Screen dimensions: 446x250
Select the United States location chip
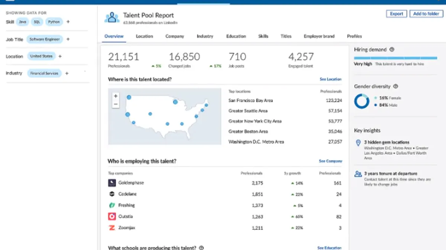point(41,56)
